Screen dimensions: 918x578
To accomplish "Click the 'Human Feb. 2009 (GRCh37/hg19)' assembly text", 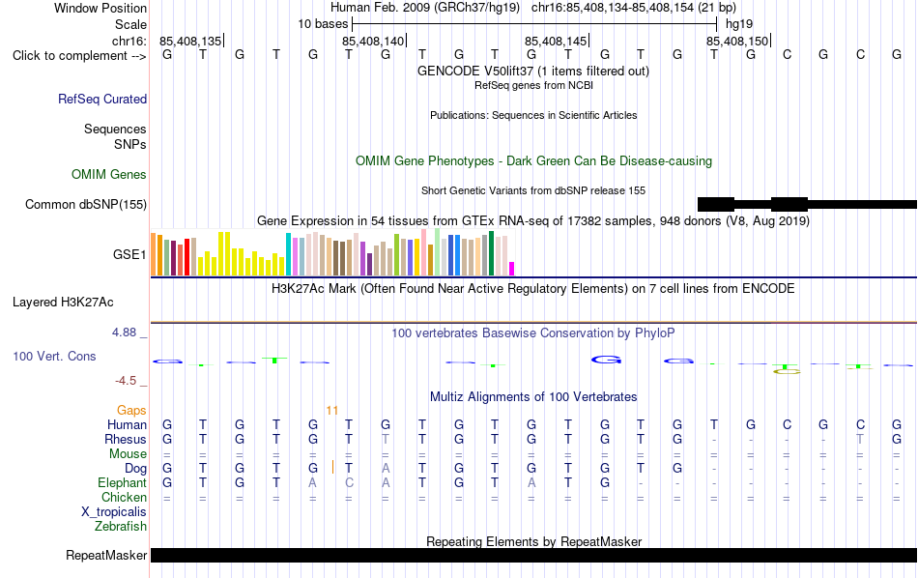I will [425, 8].
